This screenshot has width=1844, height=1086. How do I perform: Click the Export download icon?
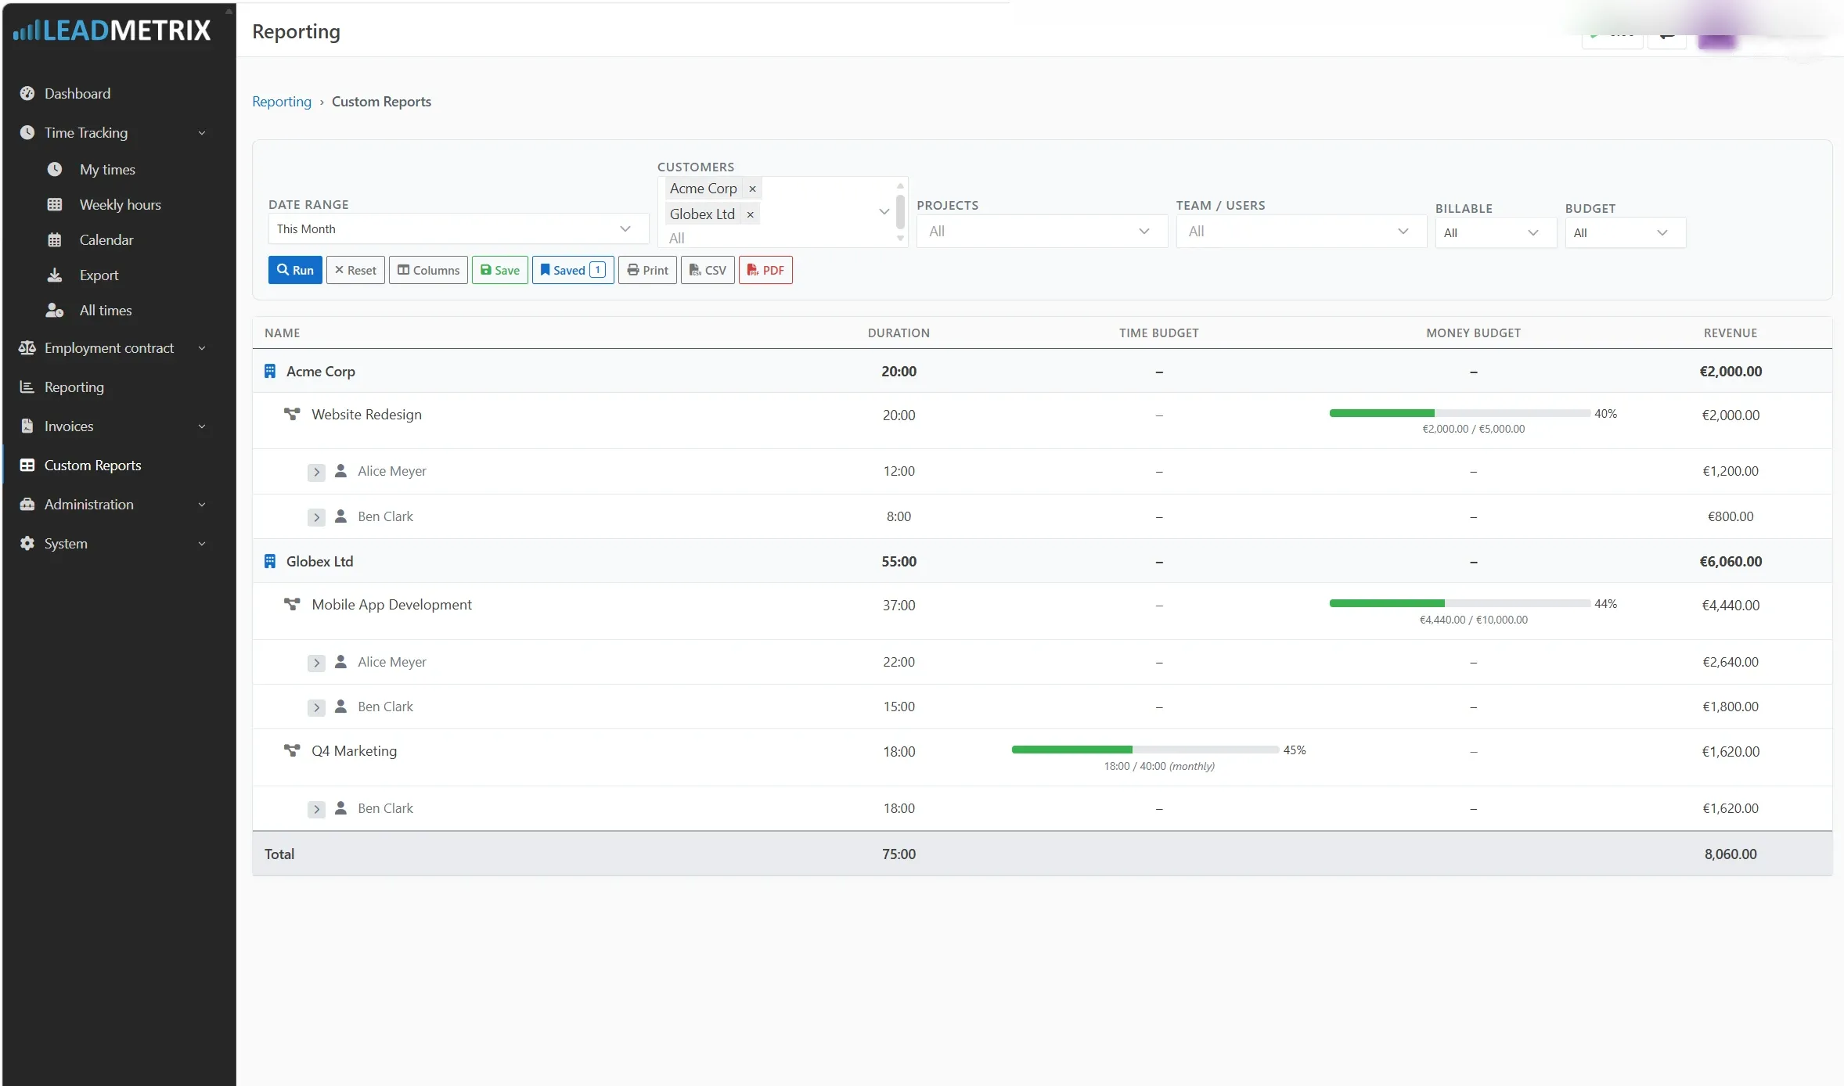(x=55, y=275)
